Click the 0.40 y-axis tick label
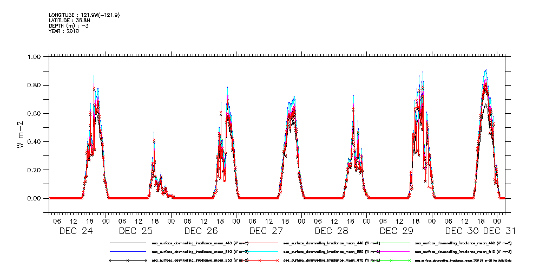This screenshot has height=273, width=546. [34, 141]
